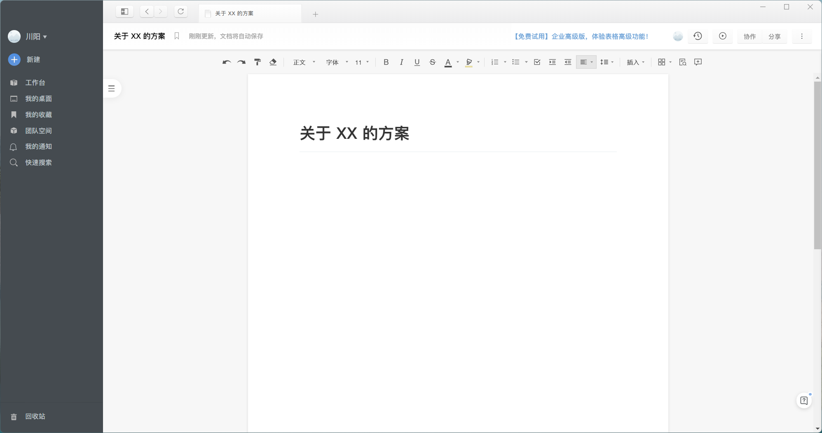The height and width of the screenshot is (433, 822).
Task: Open the font size 11 dropdown
Action: click(362, 62)
